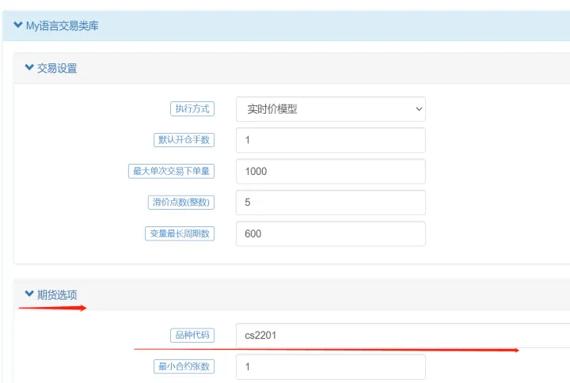
Task: Click the 变量最长周期数 input with 600
Action: [330, 233]
